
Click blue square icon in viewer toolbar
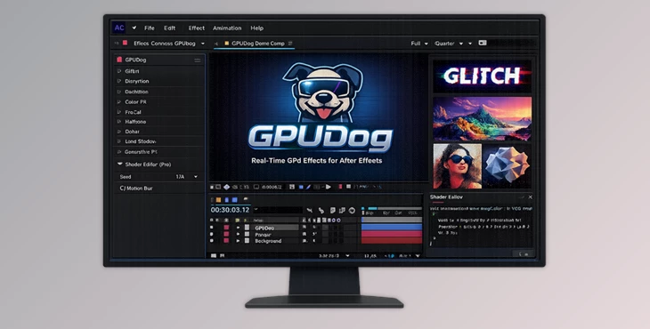pyautogui.click(x=301, y=187)
